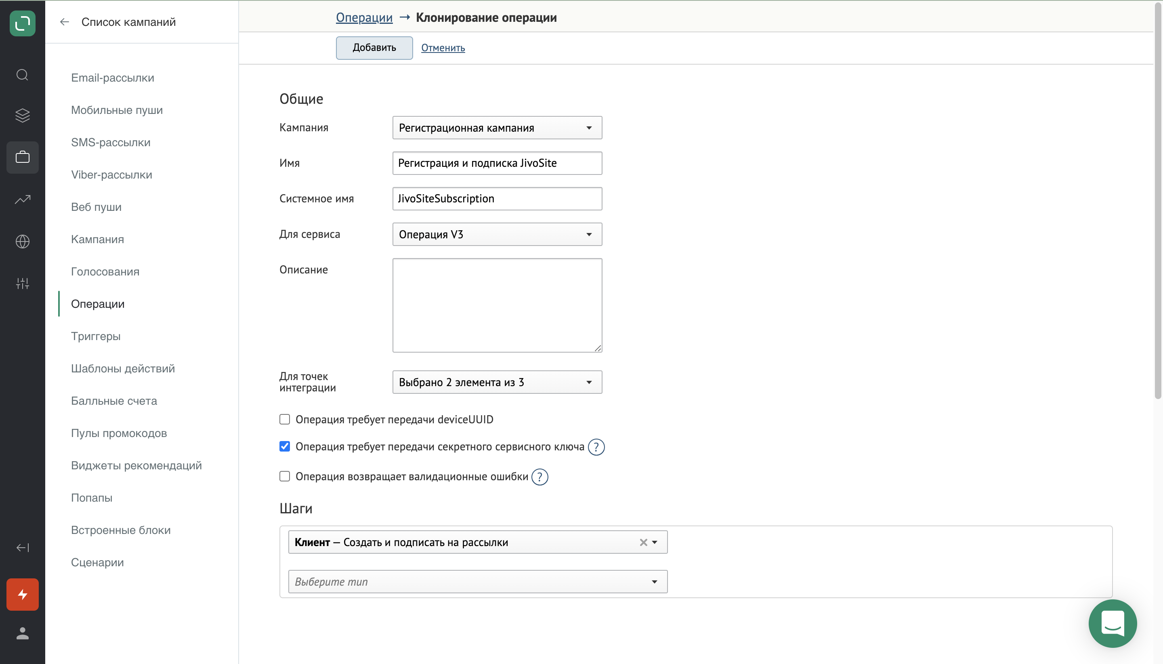Open the Кампания dropdown

click(497, 128)
